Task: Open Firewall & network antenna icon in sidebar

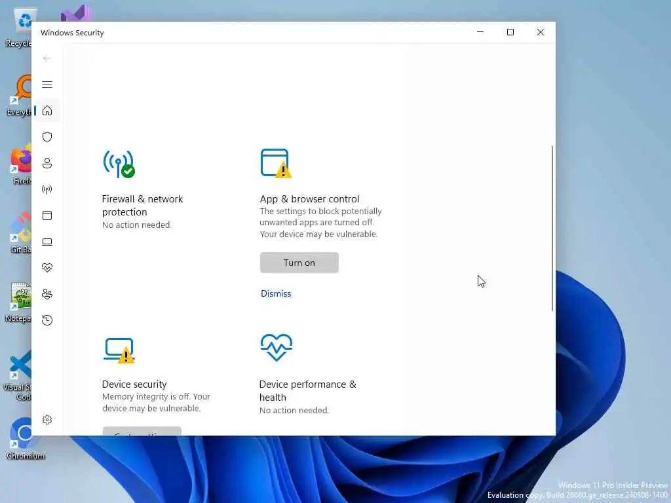Action: 47,189
